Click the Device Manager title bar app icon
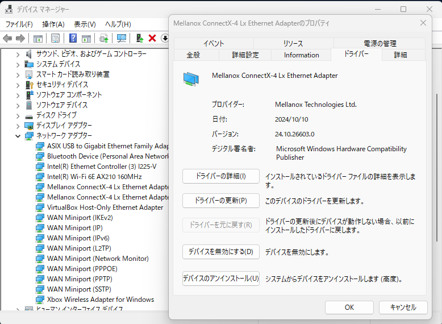This screenshot has height=324, width=442. tap(9, 9)
